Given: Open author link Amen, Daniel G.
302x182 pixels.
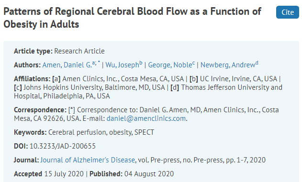Looking at the screenshot, I should [67, 65].
